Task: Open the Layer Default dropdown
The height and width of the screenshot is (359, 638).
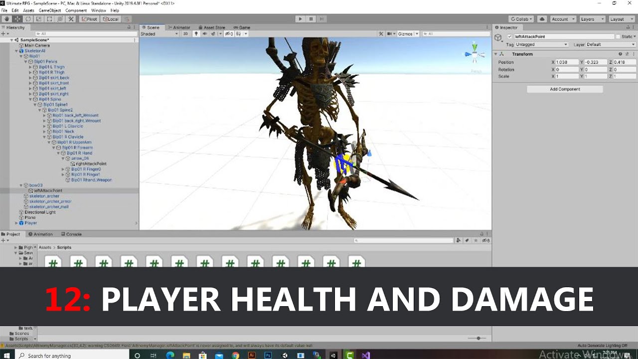Action: (x=611, y=44)
